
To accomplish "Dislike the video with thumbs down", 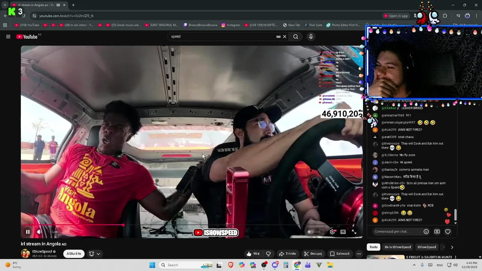I will (x=268, y=254).
